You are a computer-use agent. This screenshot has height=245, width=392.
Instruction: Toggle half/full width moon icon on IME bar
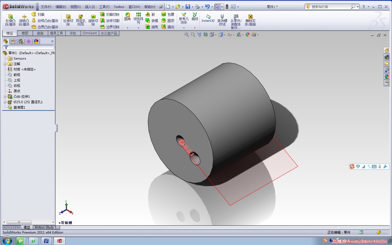click(x=363, y=166)
